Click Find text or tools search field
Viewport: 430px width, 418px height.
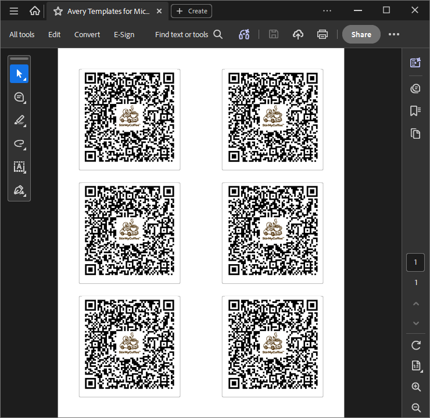point(181,34)
